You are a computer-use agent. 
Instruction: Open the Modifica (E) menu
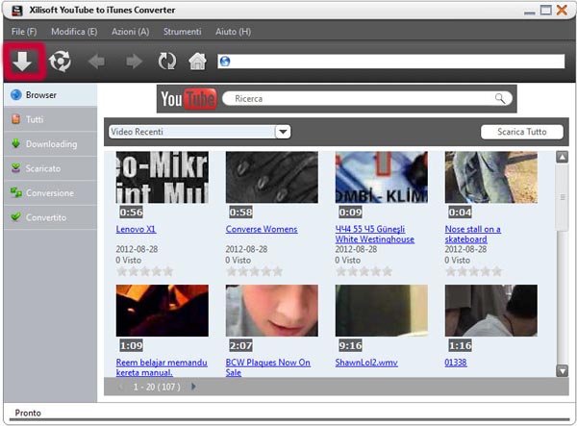[x=74, y=32]
